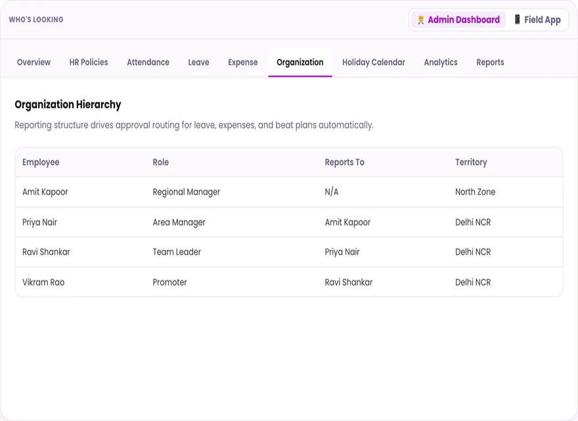Click the Territory column header

pos(471,162)
